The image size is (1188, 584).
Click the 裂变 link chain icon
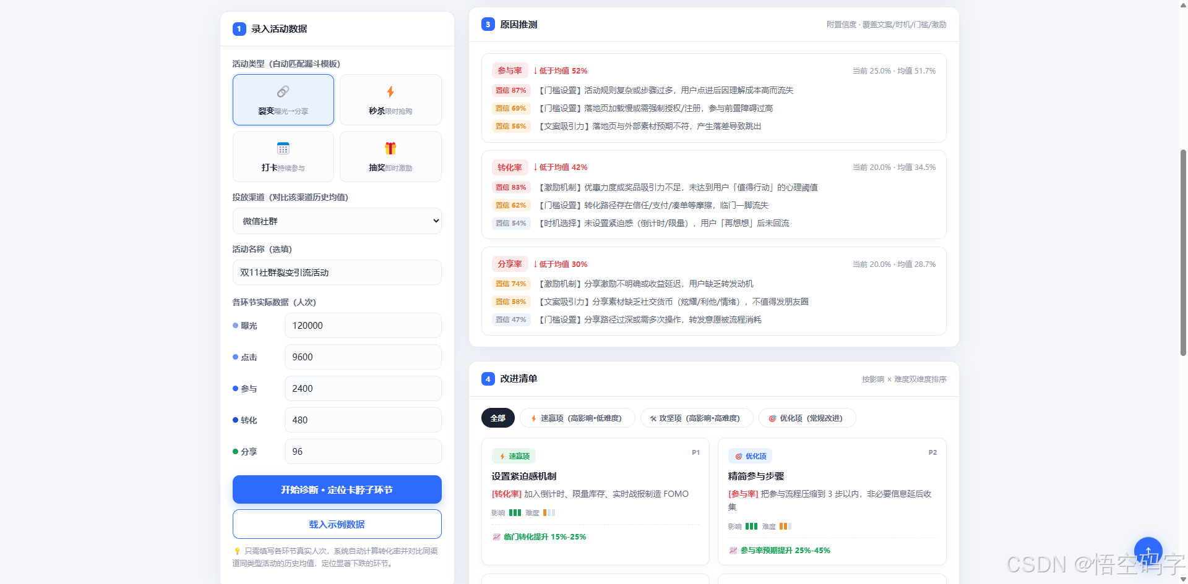(x=283, y=91)
